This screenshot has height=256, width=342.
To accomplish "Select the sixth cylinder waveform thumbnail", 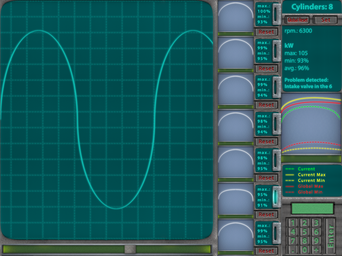I will pos(235,197).
